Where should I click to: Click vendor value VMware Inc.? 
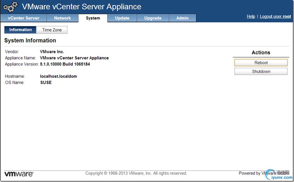[52, 52]
